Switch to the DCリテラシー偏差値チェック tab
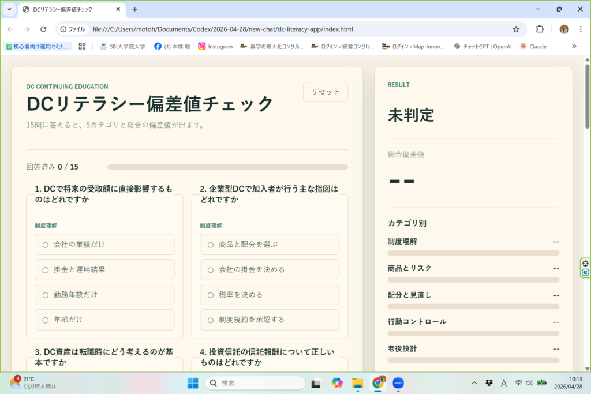Viewport: 591px width, 394px height. (x=68, y=9)
